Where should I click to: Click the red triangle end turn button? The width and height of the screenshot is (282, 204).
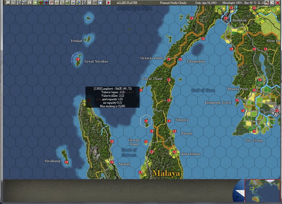108,2
